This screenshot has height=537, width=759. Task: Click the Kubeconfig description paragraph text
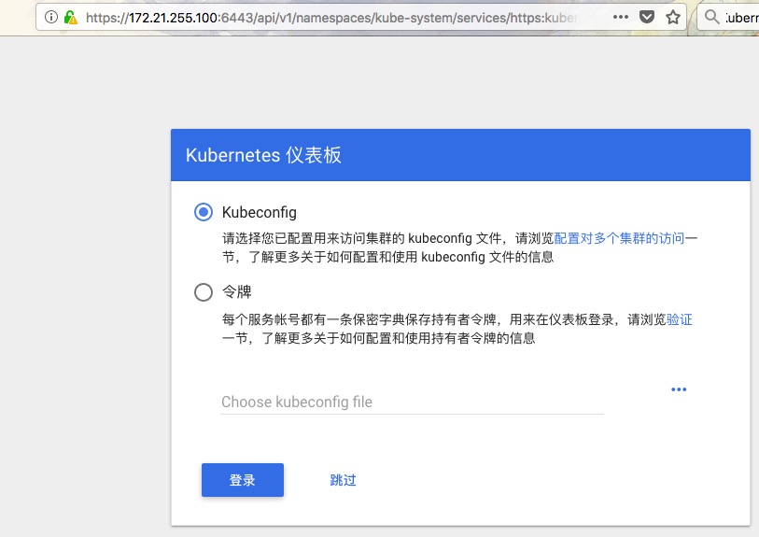pos(459,247)
